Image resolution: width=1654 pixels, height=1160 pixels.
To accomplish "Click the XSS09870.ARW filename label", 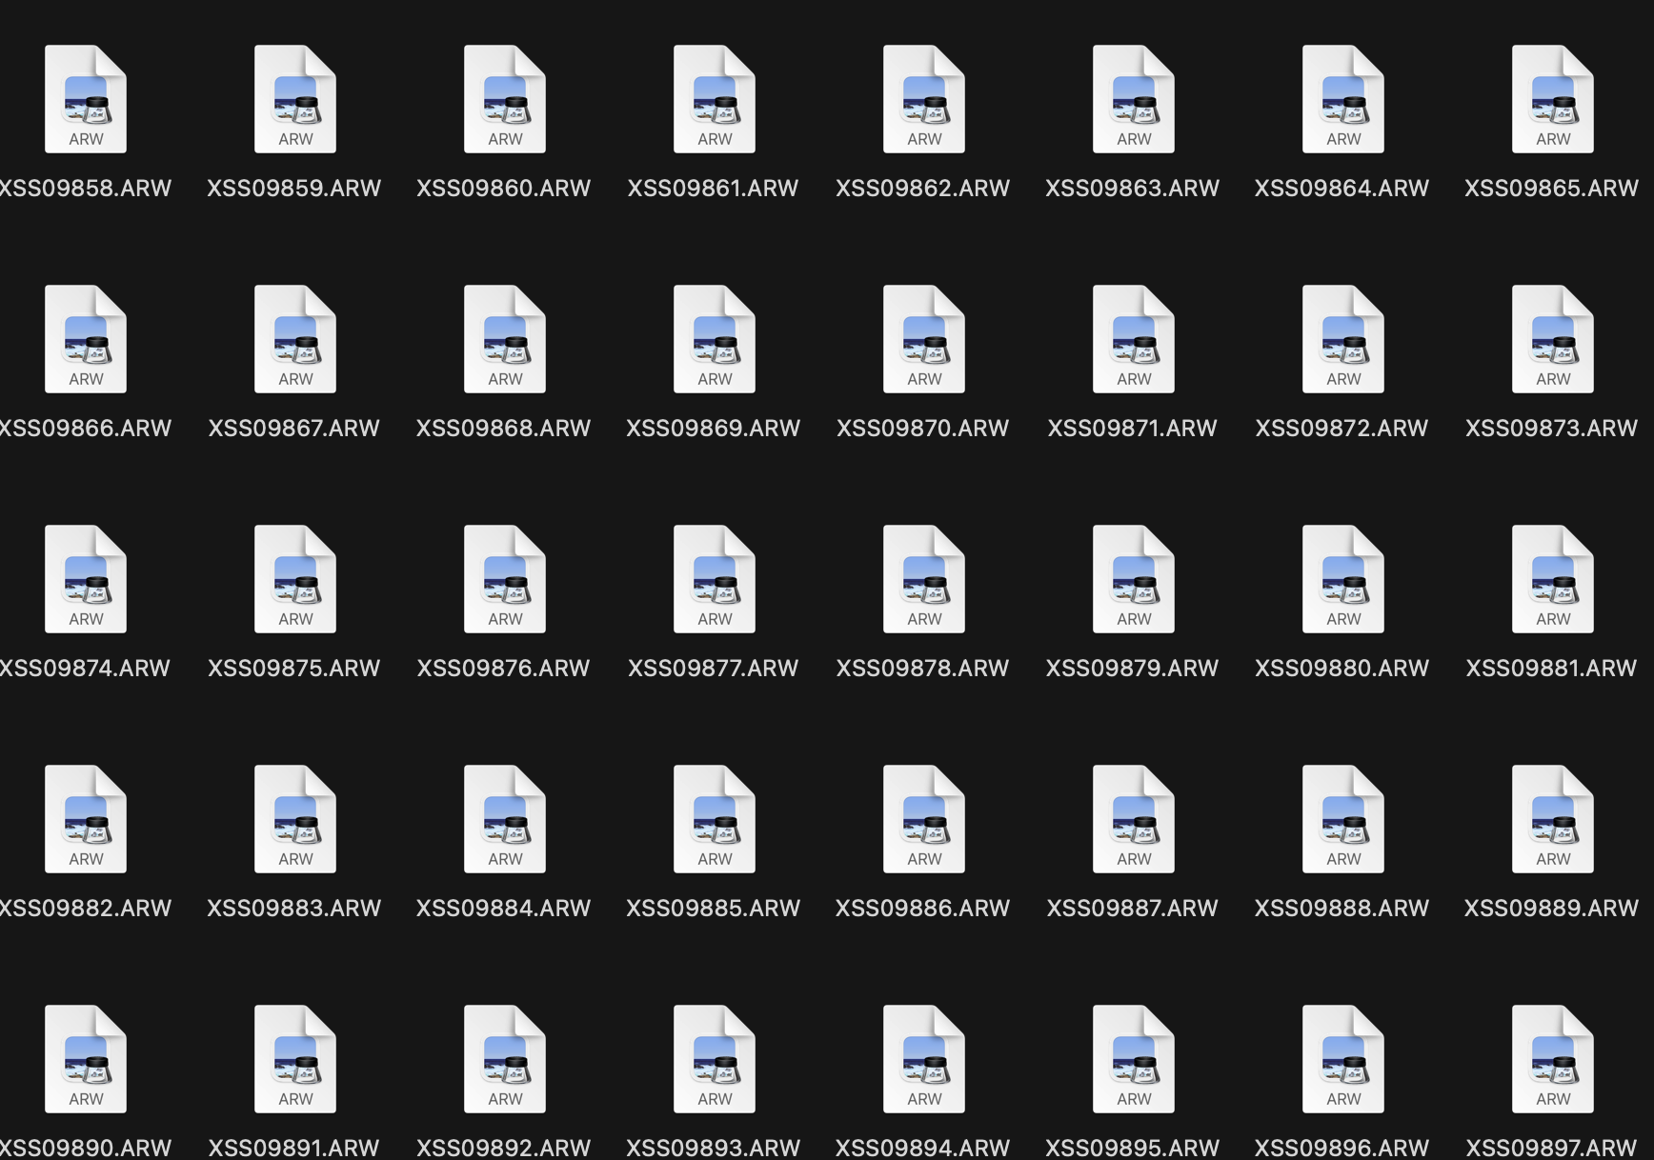I will point(923,429).
